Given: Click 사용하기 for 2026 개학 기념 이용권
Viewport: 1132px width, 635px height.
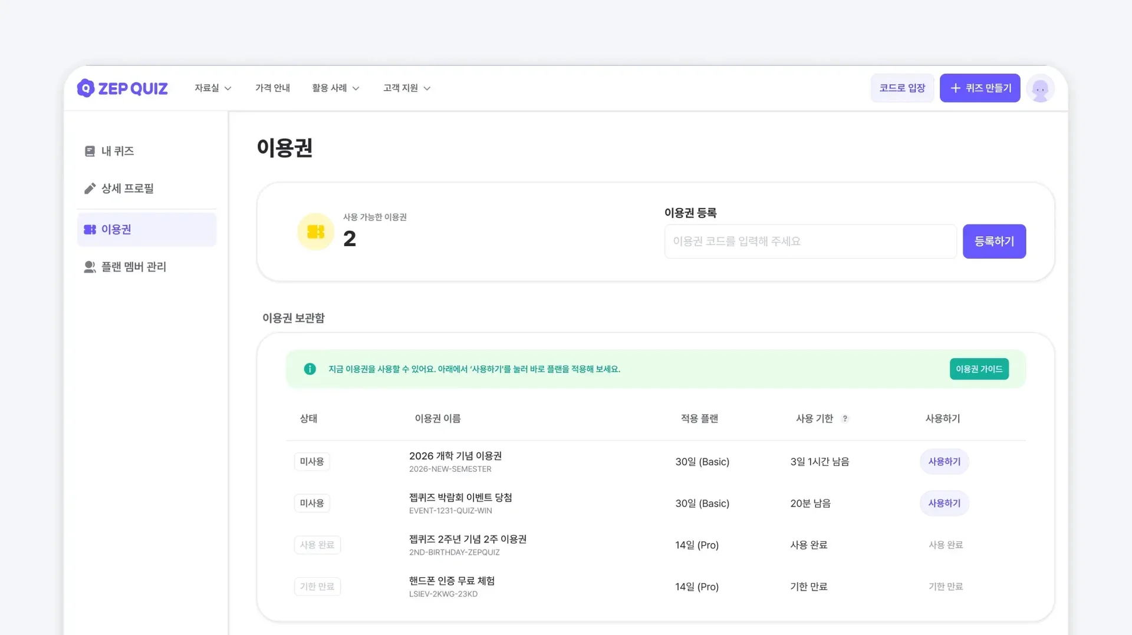Looking at the screenshot, I should coord(943,462).
